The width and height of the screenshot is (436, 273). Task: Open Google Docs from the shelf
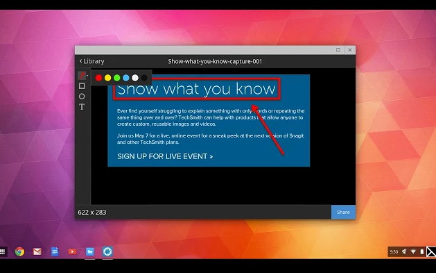[55, 252]
